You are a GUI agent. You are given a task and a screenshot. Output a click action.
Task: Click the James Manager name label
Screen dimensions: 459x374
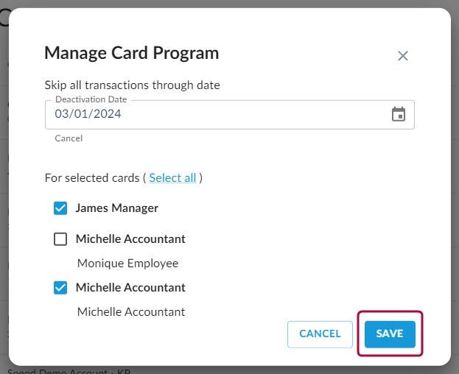[116, 208]
